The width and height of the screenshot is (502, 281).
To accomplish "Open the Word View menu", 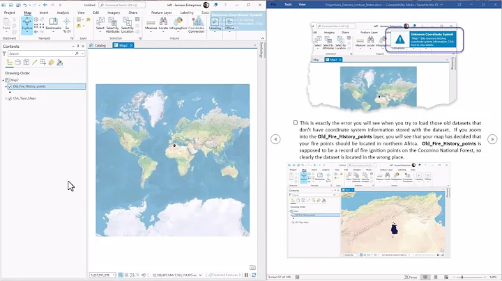I will pyautogui.click(x=302, y=4).
